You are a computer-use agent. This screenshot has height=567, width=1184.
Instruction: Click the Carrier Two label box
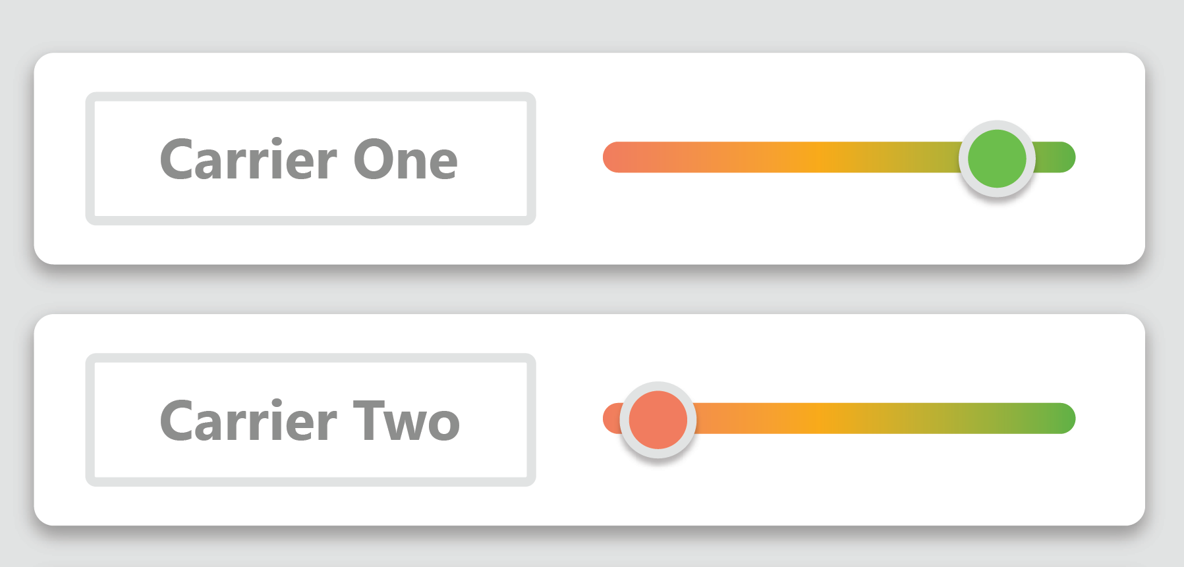click(x=310, y=419)
